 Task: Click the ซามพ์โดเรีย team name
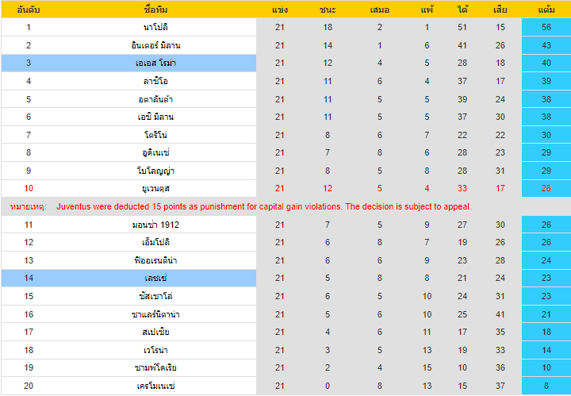coord(155,368)
